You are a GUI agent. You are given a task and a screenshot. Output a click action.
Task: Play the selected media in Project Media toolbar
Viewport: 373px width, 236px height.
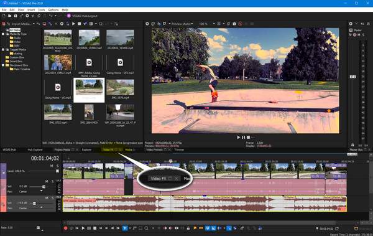coord(73,24)
